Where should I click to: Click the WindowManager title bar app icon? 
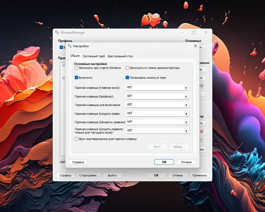57,32
